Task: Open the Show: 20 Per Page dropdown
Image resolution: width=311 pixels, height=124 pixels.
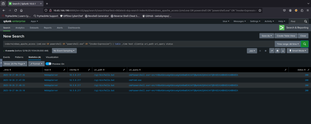Action: pyautogui.click(x=15, y=64)
